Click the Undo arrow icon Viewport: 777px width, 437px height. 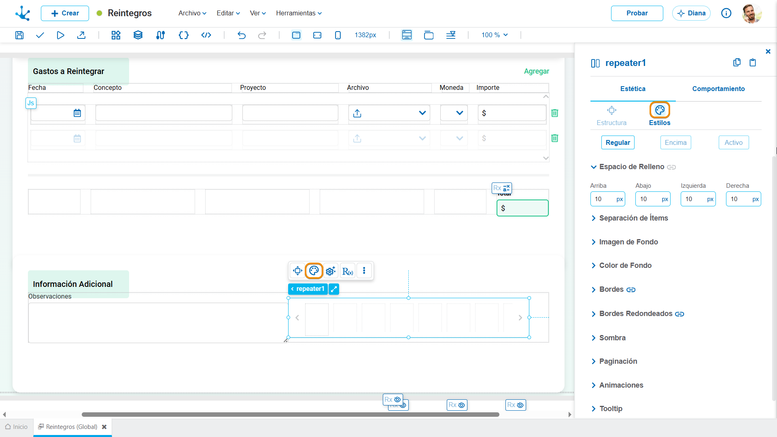tap(242, 35)
